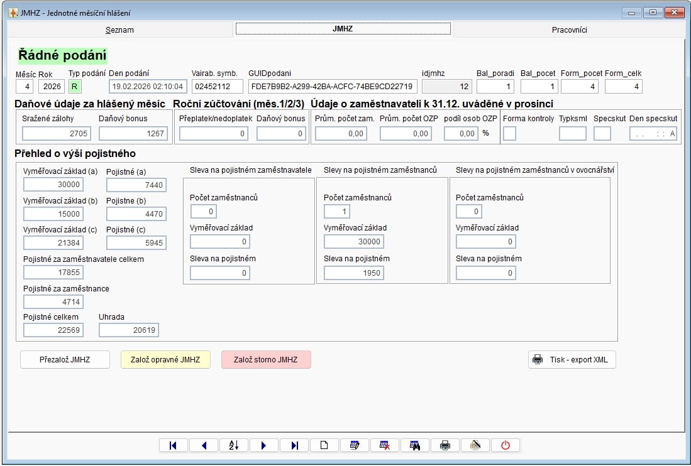Click the Specskut checkbox field
Image resolution: width=691 pixels, height=466 pixels.
(602, 133)
